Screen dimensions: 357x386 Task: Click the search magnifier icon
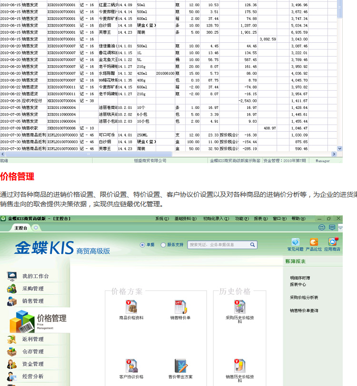click(252, 245)
